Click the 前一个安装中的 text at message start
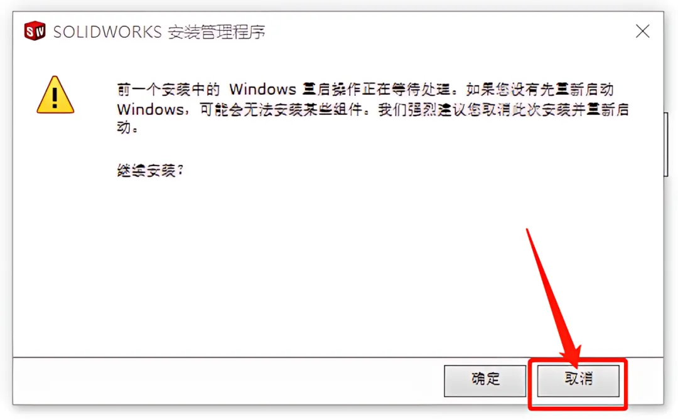Screen dimensions: 678x420 click(168, 90)
